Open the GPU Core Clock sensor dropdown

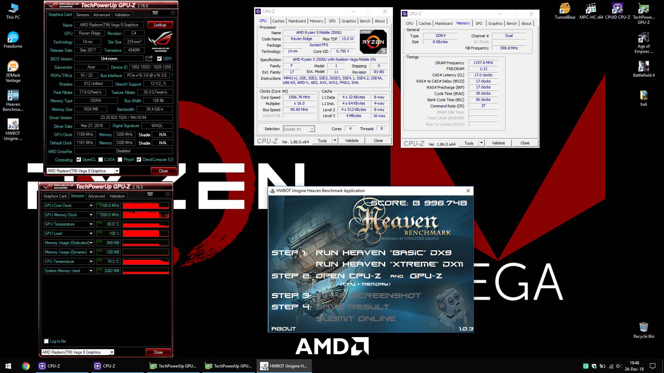(x=91, y=205)
